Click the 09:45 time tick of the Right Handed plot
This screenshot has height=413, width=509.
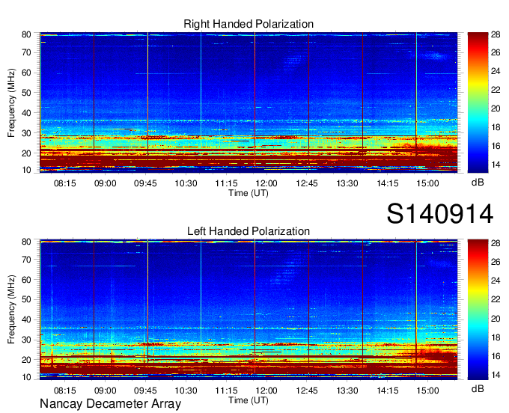pyautogui.click(x=145, y=183)
